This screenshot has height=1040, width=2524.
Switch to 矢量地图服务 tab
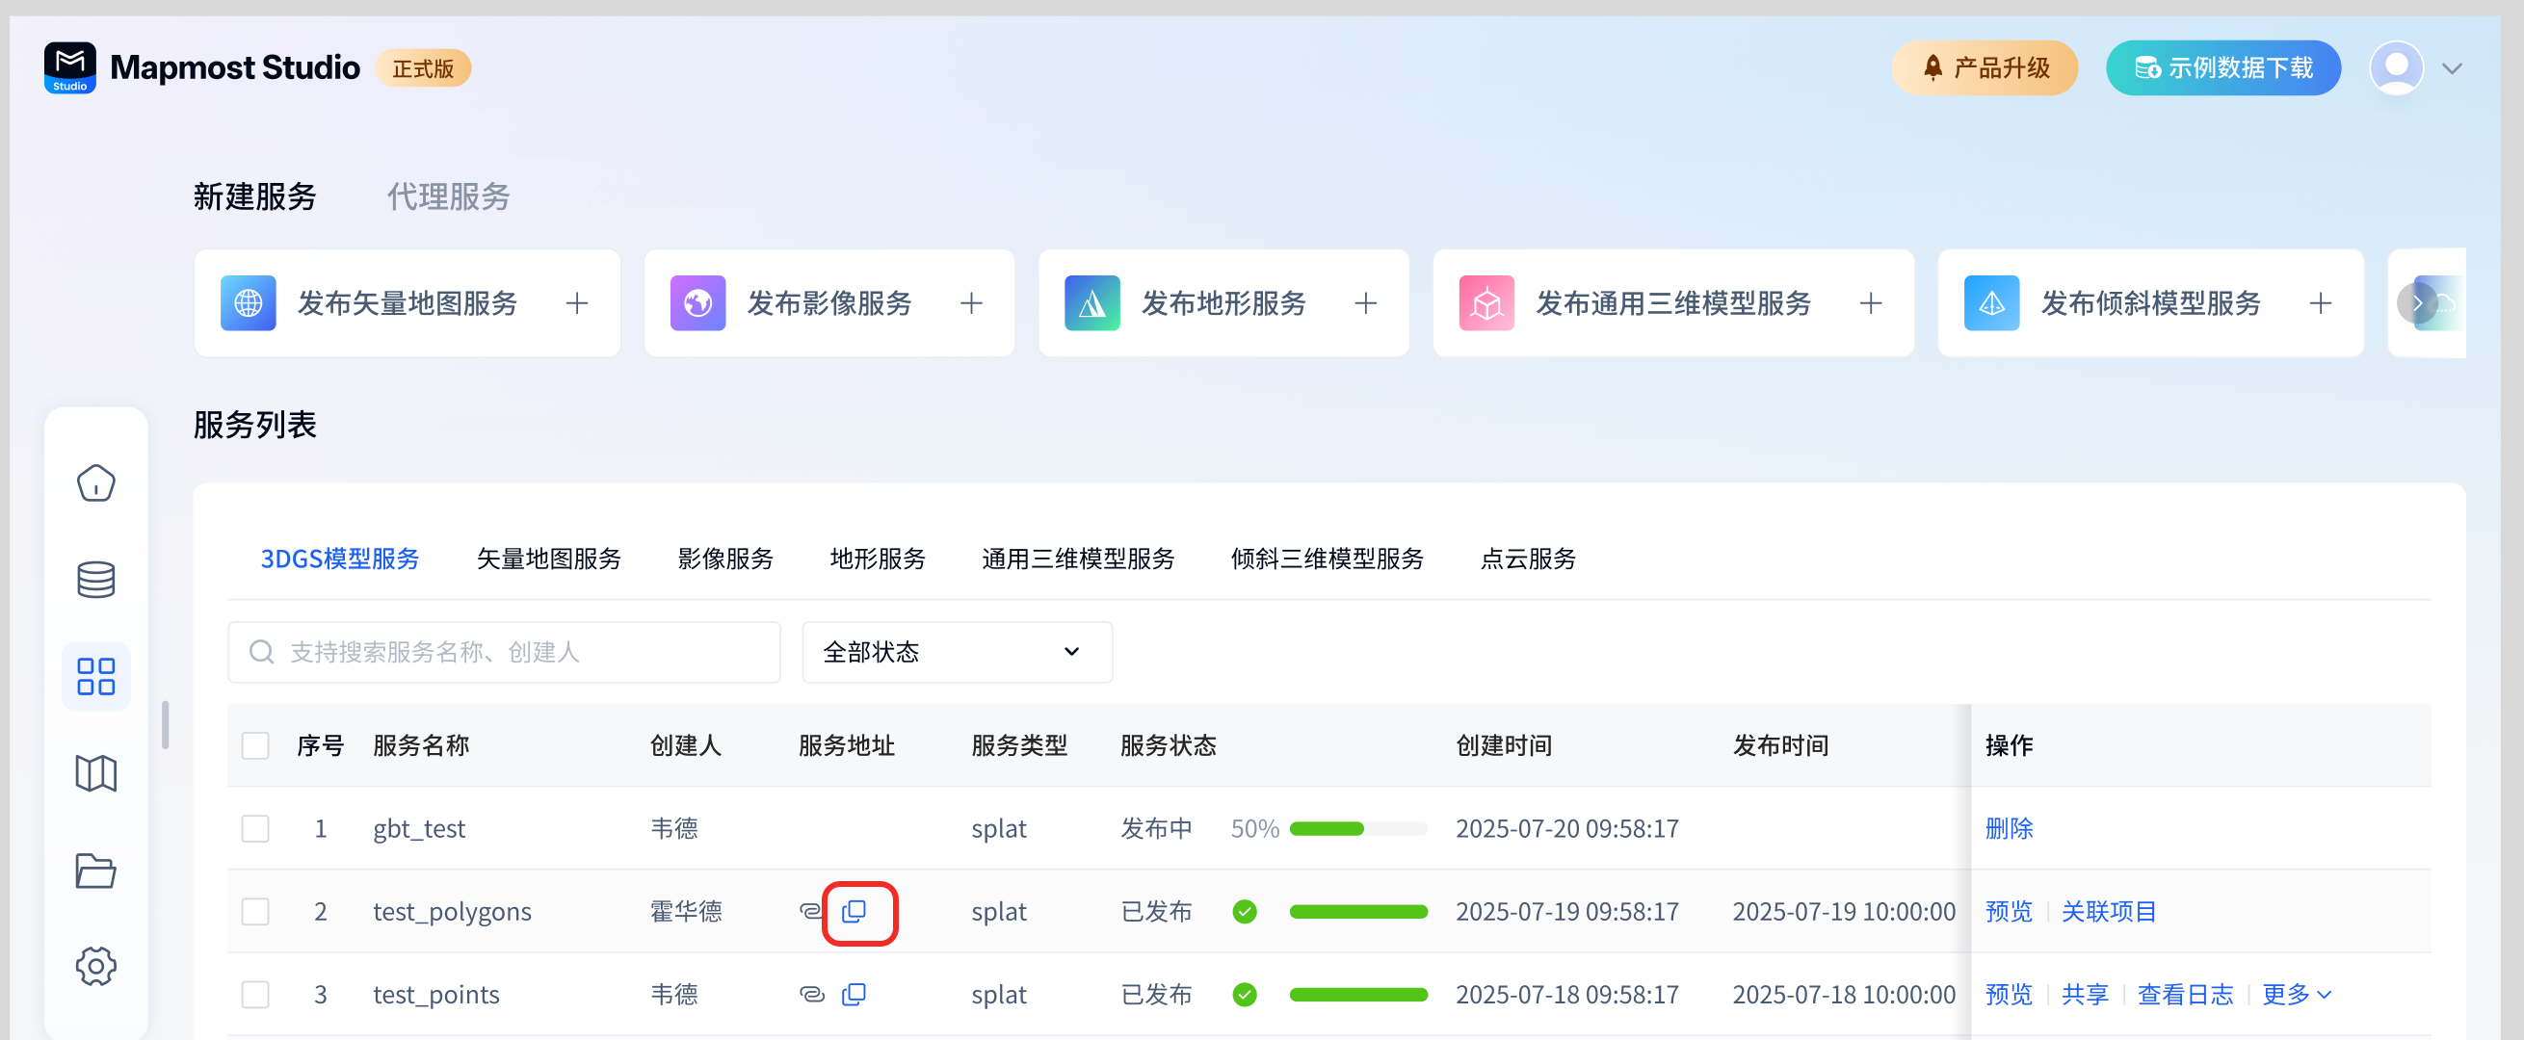[x=549, y=559]
